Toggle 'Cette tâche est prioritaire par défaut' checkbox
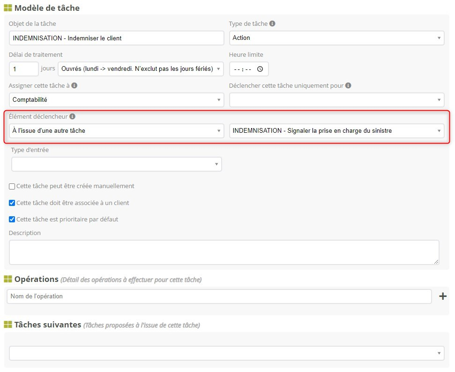Viewport: 455px width, 372px height. [12, 219]
